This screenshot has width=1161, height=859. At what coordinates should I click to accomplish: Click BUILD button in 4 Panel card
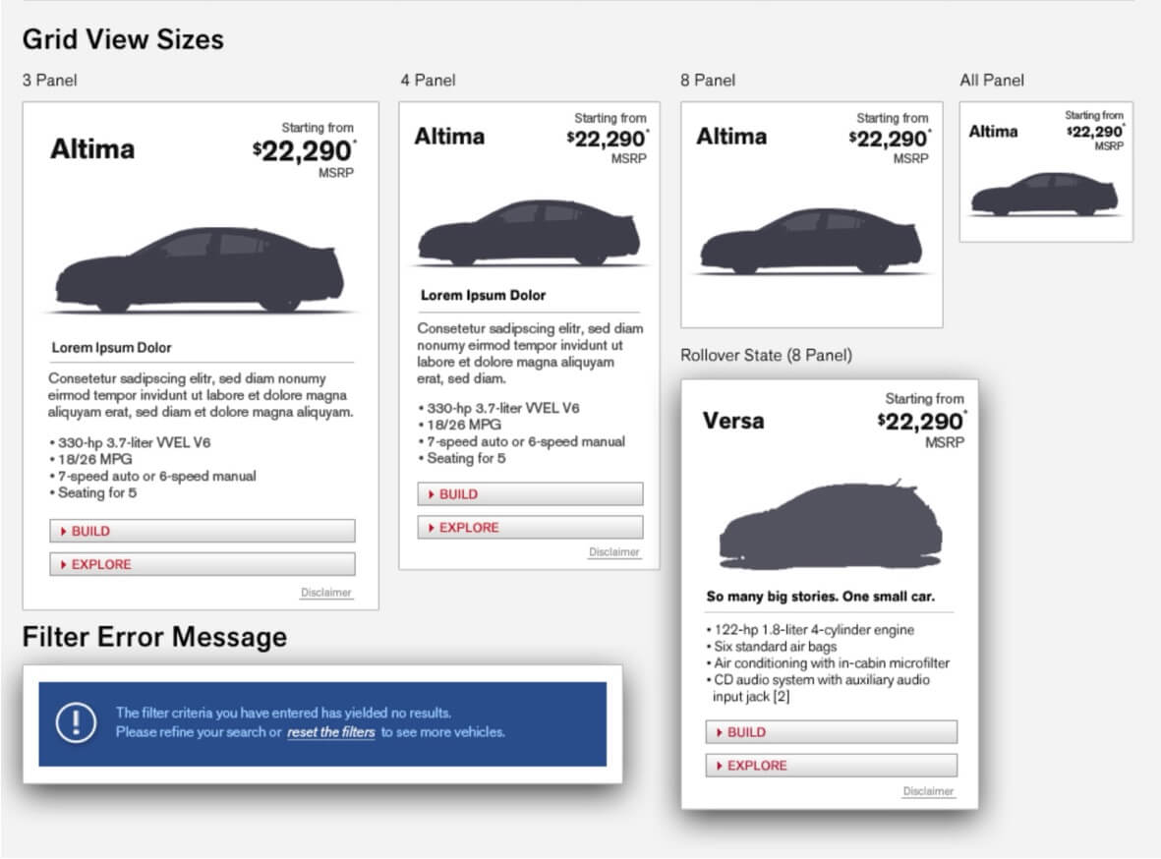click(x=530, y=494)
